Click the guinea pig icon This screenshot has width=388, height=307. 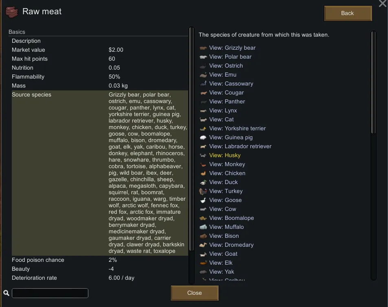pos(204,138)
